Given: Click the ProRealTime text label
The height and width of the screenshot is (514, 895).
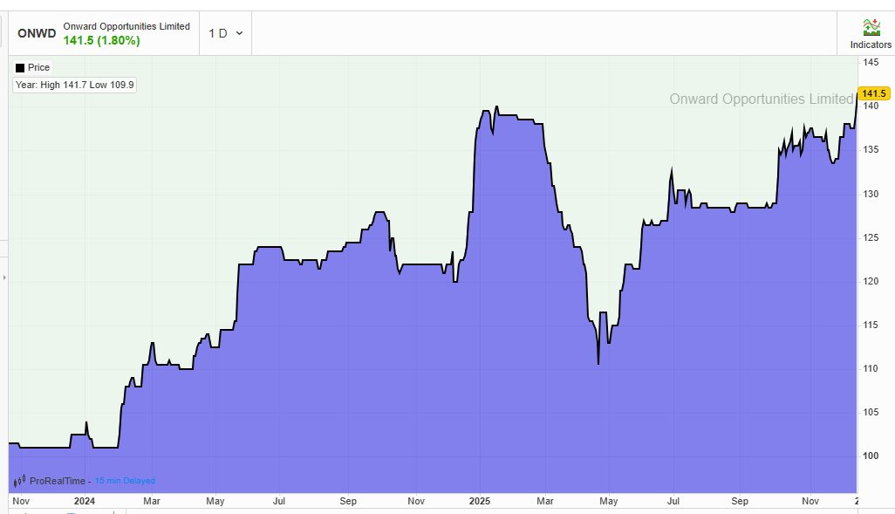Looking at the screenshot, I should 57,481.
